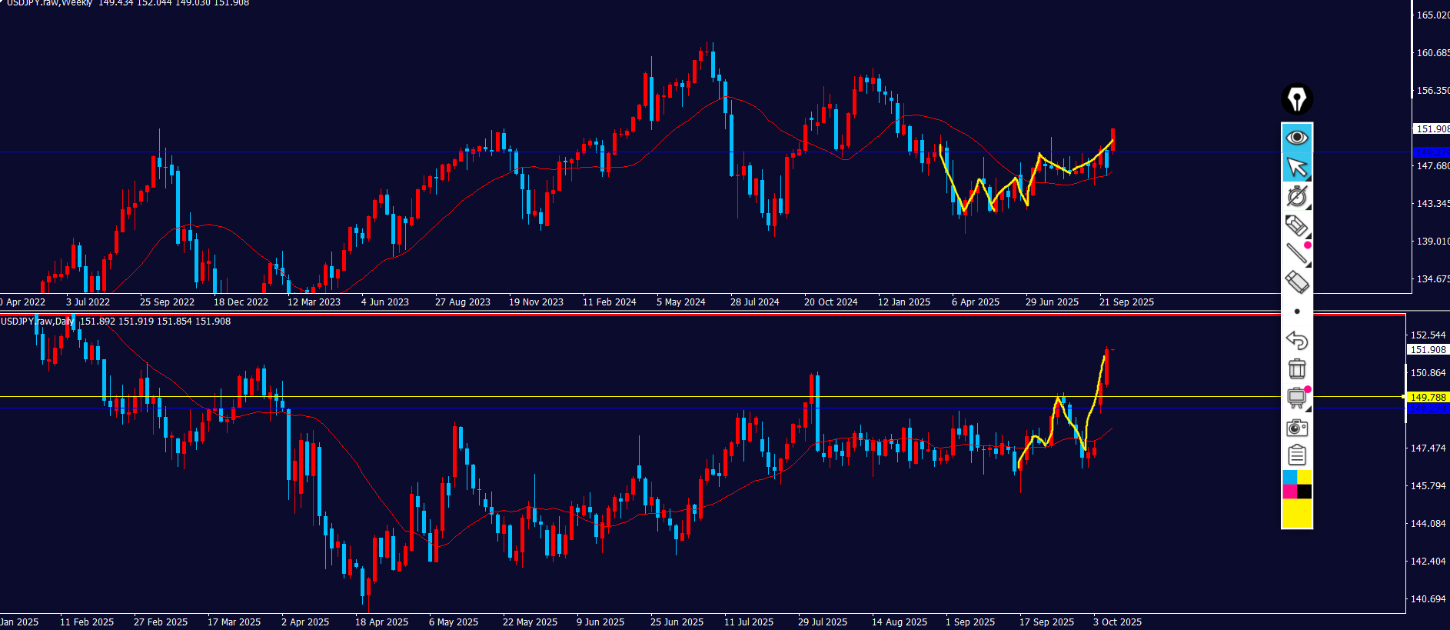The width and height of the screenshot is (1450, 630).
Task: Click the trash bin to clear drawings
Action: coord(1297,369)
